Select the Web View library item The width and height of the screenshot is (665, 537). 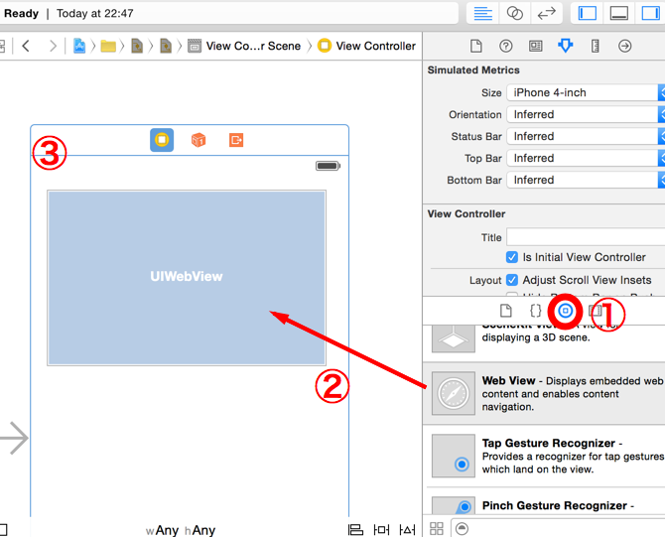point(546,393)
